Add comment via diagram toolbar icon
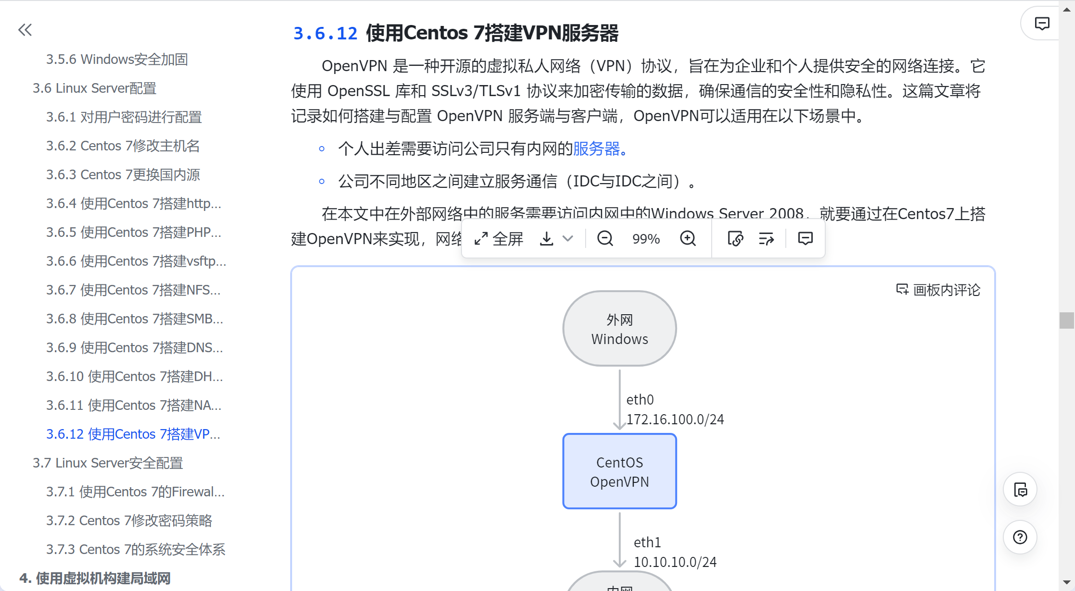1075x591 pixels. coord(805,238)
